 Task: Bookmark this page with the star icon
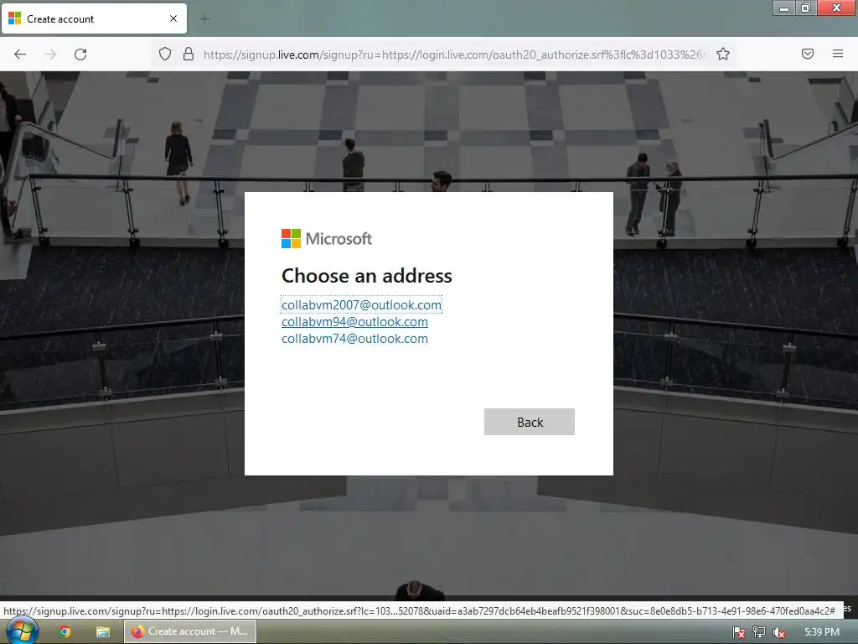[723, 54]
